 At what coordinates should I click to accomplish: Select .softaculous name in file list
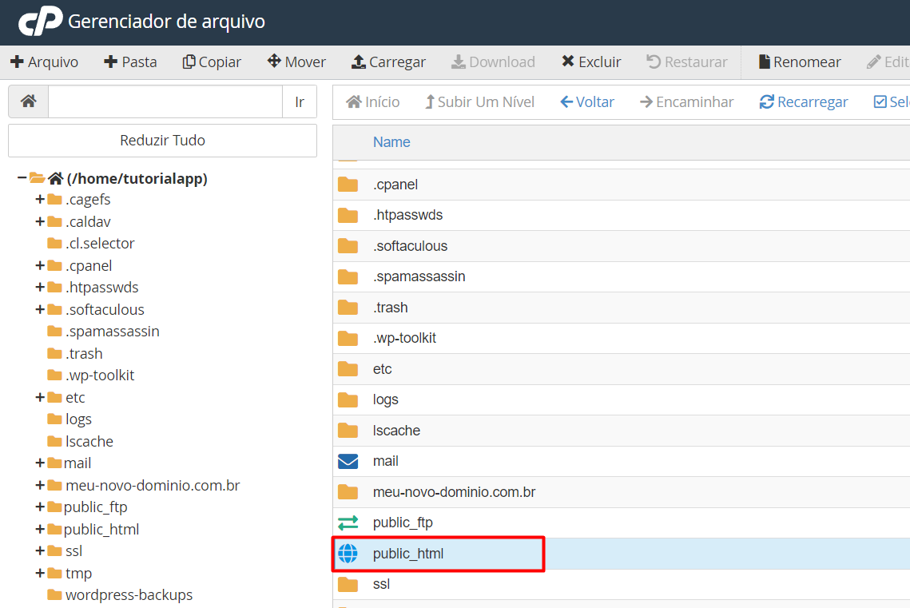tap(410, 246)
